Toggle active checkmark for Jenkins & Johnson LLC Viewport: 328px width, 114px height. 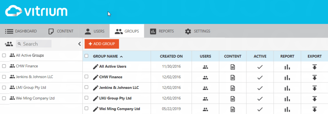coord(260,88)
